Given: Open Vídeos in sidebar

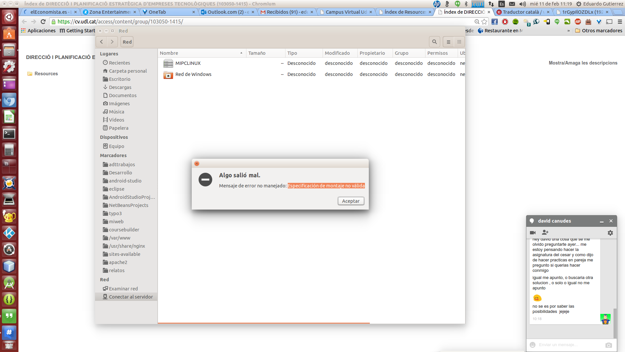Looking at the screenshot, I should (x=117, y=120).
